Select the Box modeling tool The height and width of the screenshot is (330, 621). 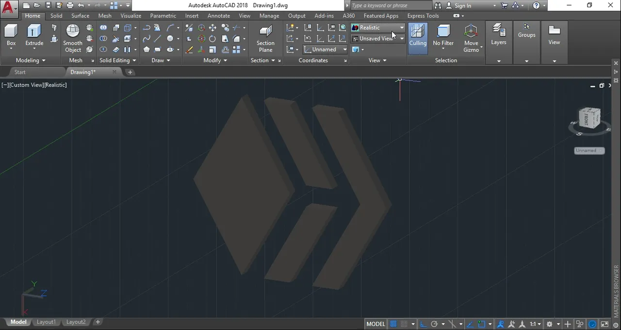pyautogui.click(x=11, y=36)
